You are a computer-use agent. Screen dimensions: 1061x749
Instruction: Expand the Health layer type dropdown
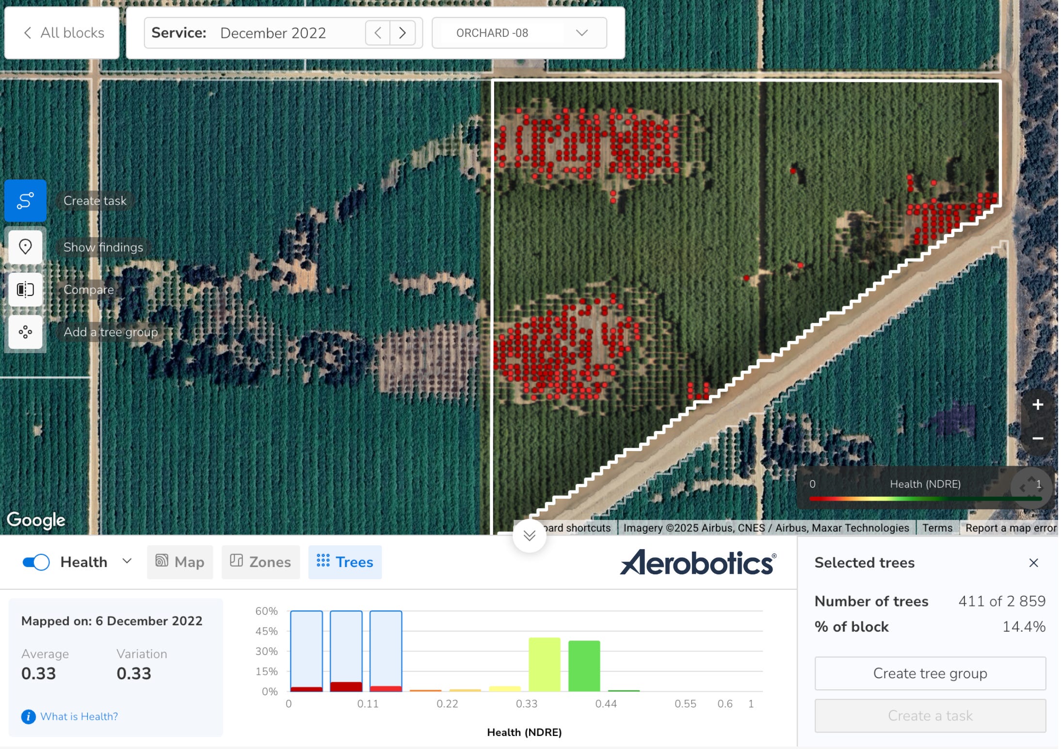pos(127,561)
